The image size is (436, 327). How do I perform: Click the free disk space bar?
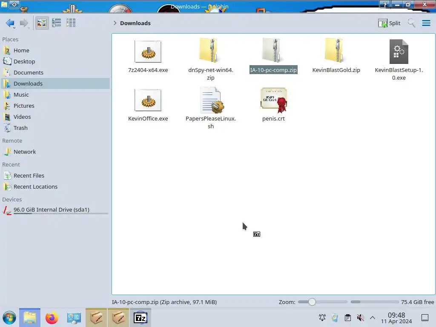click(375, 302)
